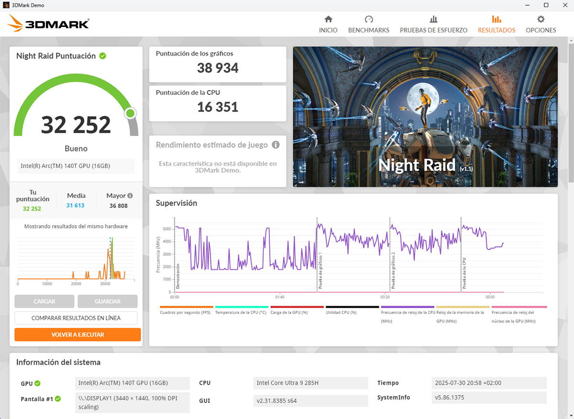Click the info icon beside Rendimiento estimado de juego
The image size is (574, 419).
(x=276, y=144)
